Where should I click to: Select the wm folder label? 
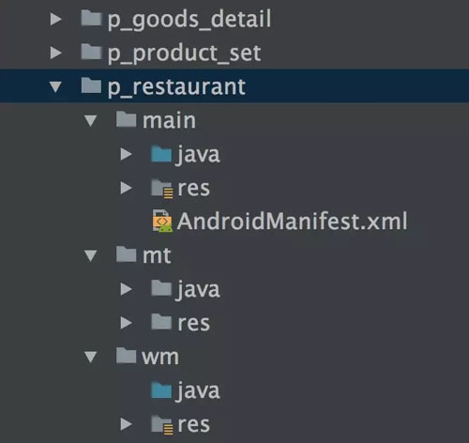point(160,357)
